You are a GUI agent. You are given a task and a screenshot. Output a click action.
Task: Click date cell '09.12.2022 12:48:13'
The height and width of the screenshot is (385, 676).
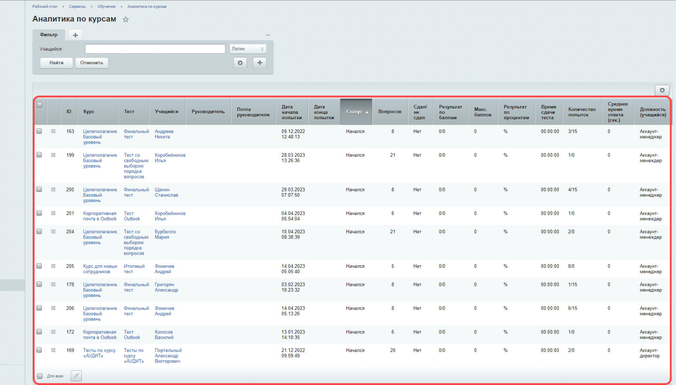(293, 134)
